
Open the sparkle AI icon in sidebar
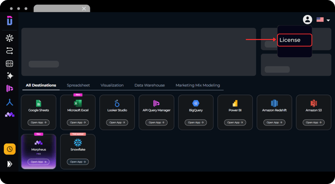point(10,76)
